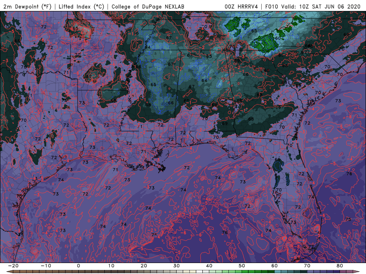This screenshot has height=274, width=366.
Task: Click the 30 label on the color scale
Action: (x=177, y=266)
